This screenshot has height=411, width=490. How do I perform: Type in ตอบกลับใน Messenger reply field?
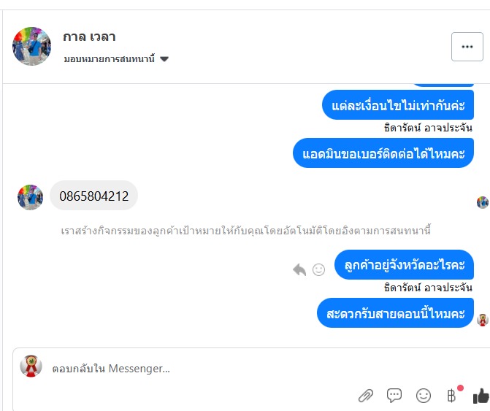tap(197, 369)
